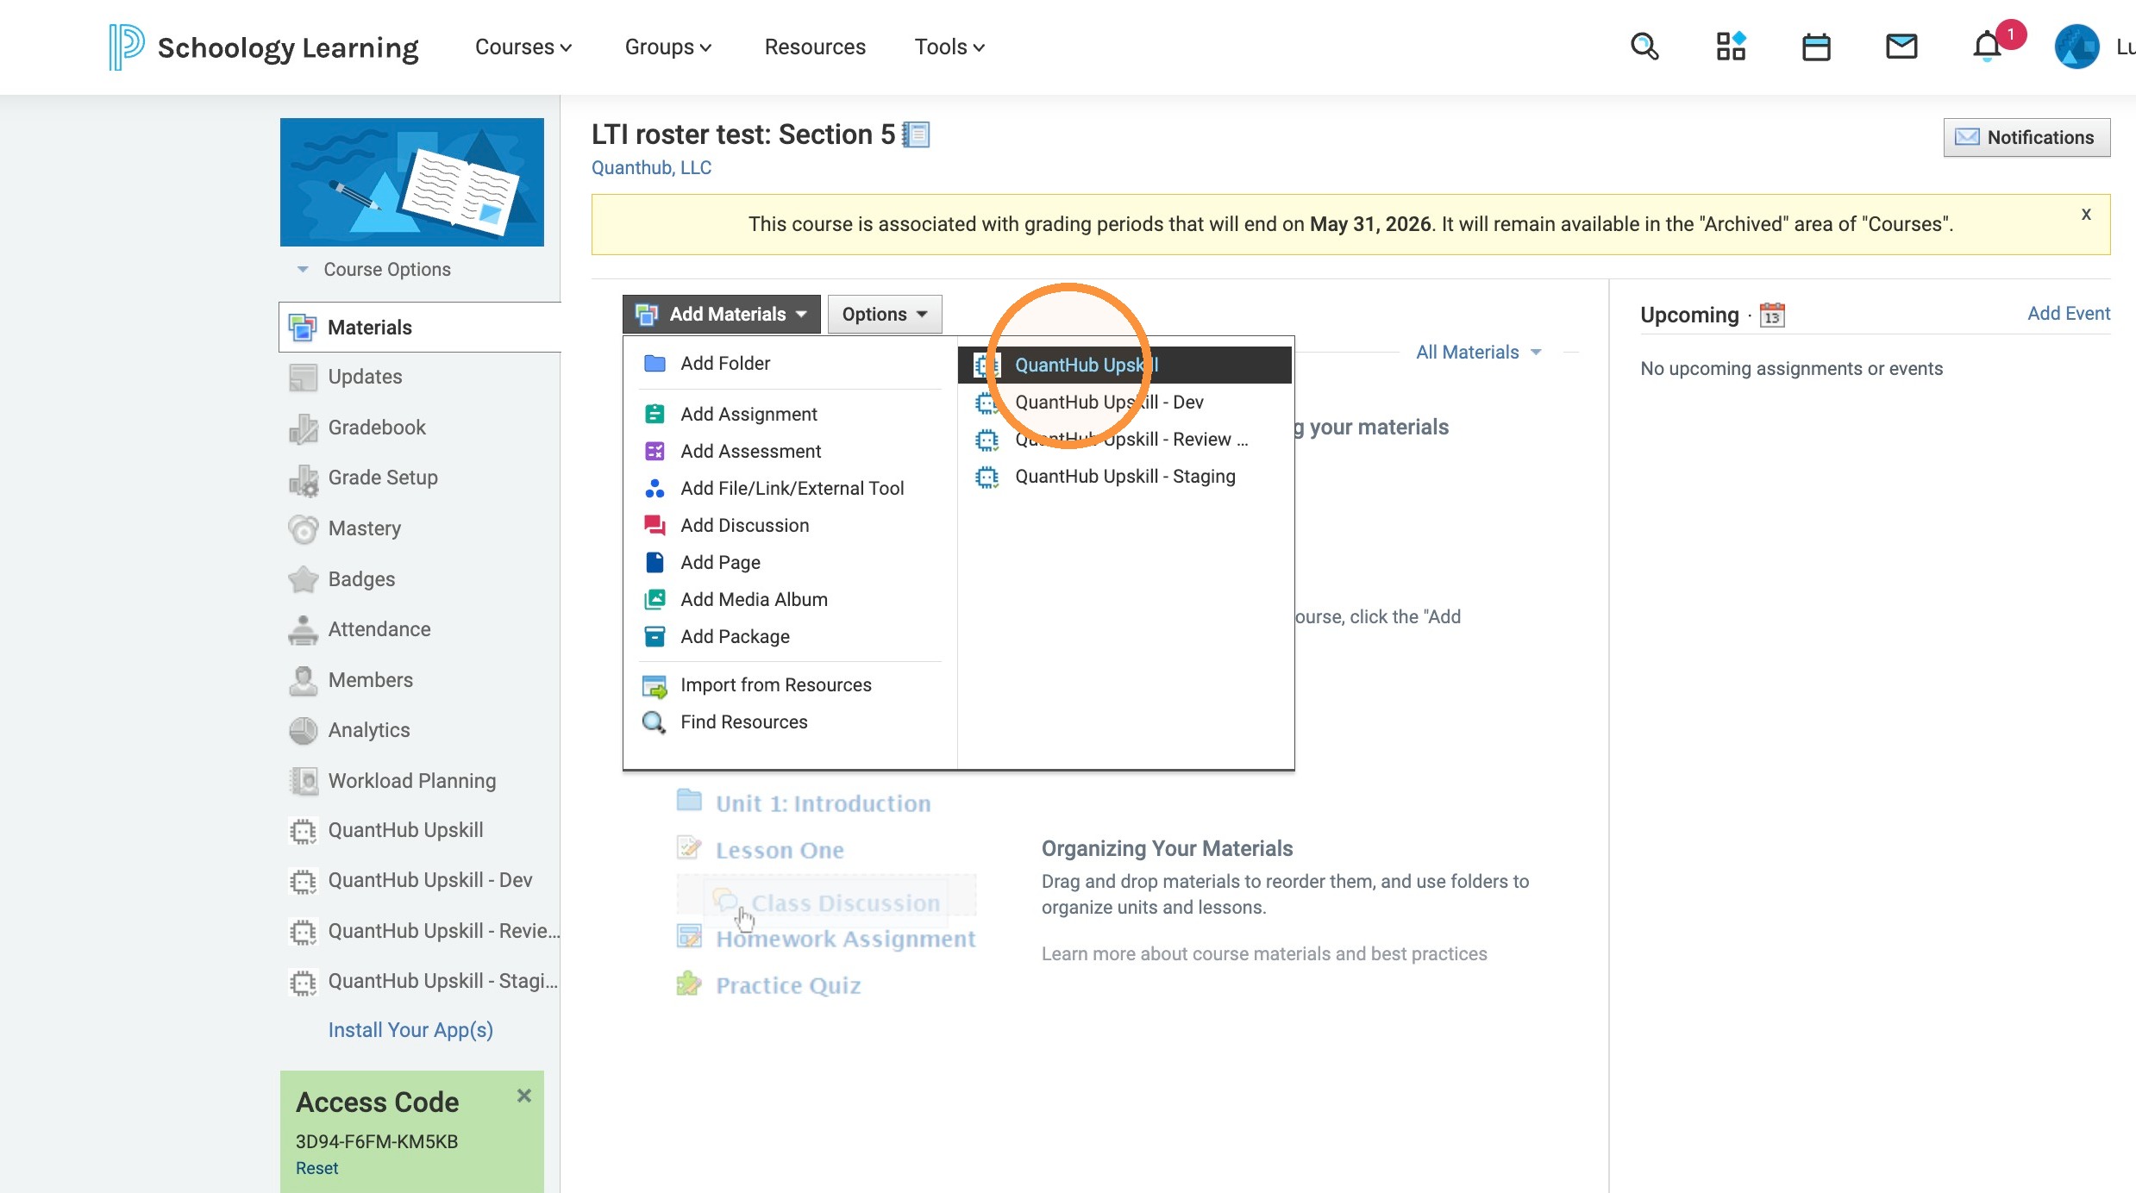This screenshot has width=2136, height=1193.
Task: Open the Quanthub, LLC link
Action: (651, 167)
